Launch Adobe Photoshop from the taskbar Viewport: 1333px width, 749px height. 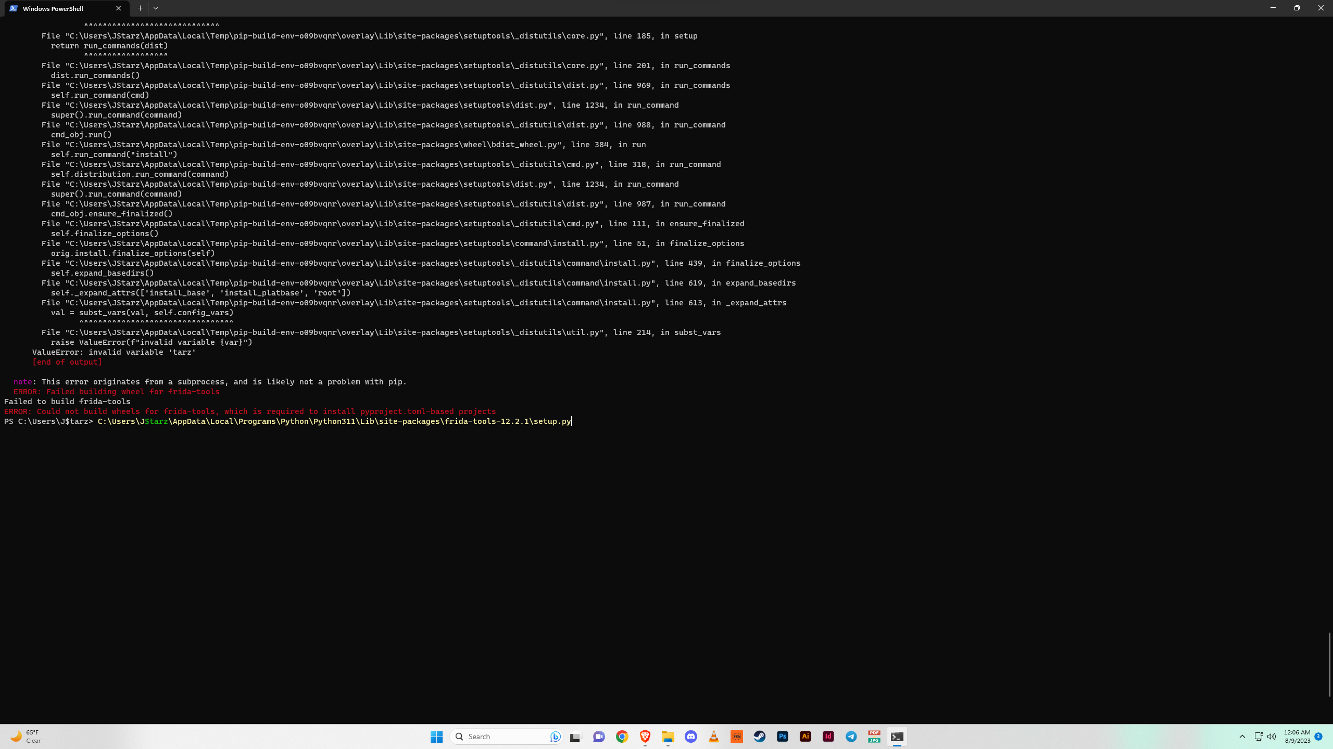tap(782, 737)
